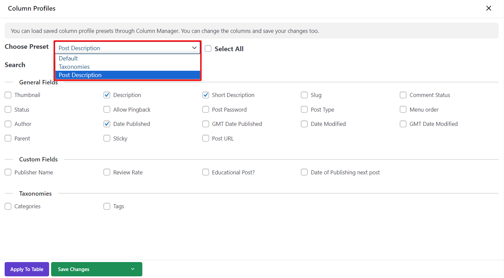Close the Column Profiles dialog
Viewport: 504px width, 278px height.
[488, 8]
